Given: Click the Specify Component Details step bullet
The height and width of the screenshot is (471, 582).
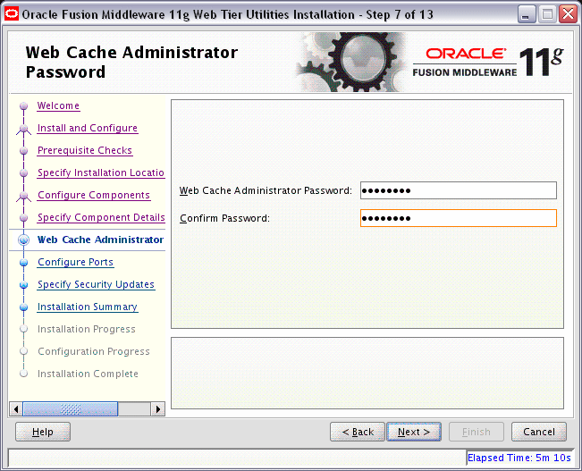Looking at the screenshot, I should pos(24,218).
